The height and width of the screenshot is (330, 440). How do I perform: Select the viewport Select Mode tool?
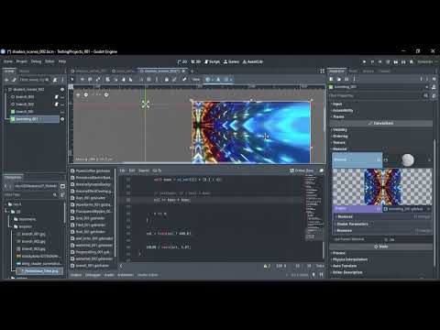pyautogui.click(x=72, y=80)
